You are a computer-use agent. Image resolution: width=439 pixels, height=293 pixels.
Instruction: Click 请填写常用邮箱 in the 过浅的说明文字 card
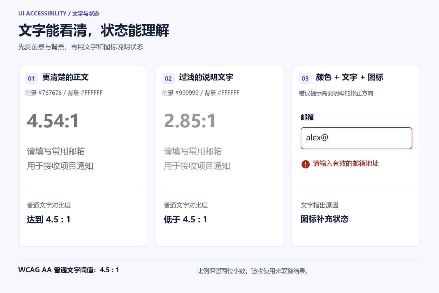[x=193, y=151]
